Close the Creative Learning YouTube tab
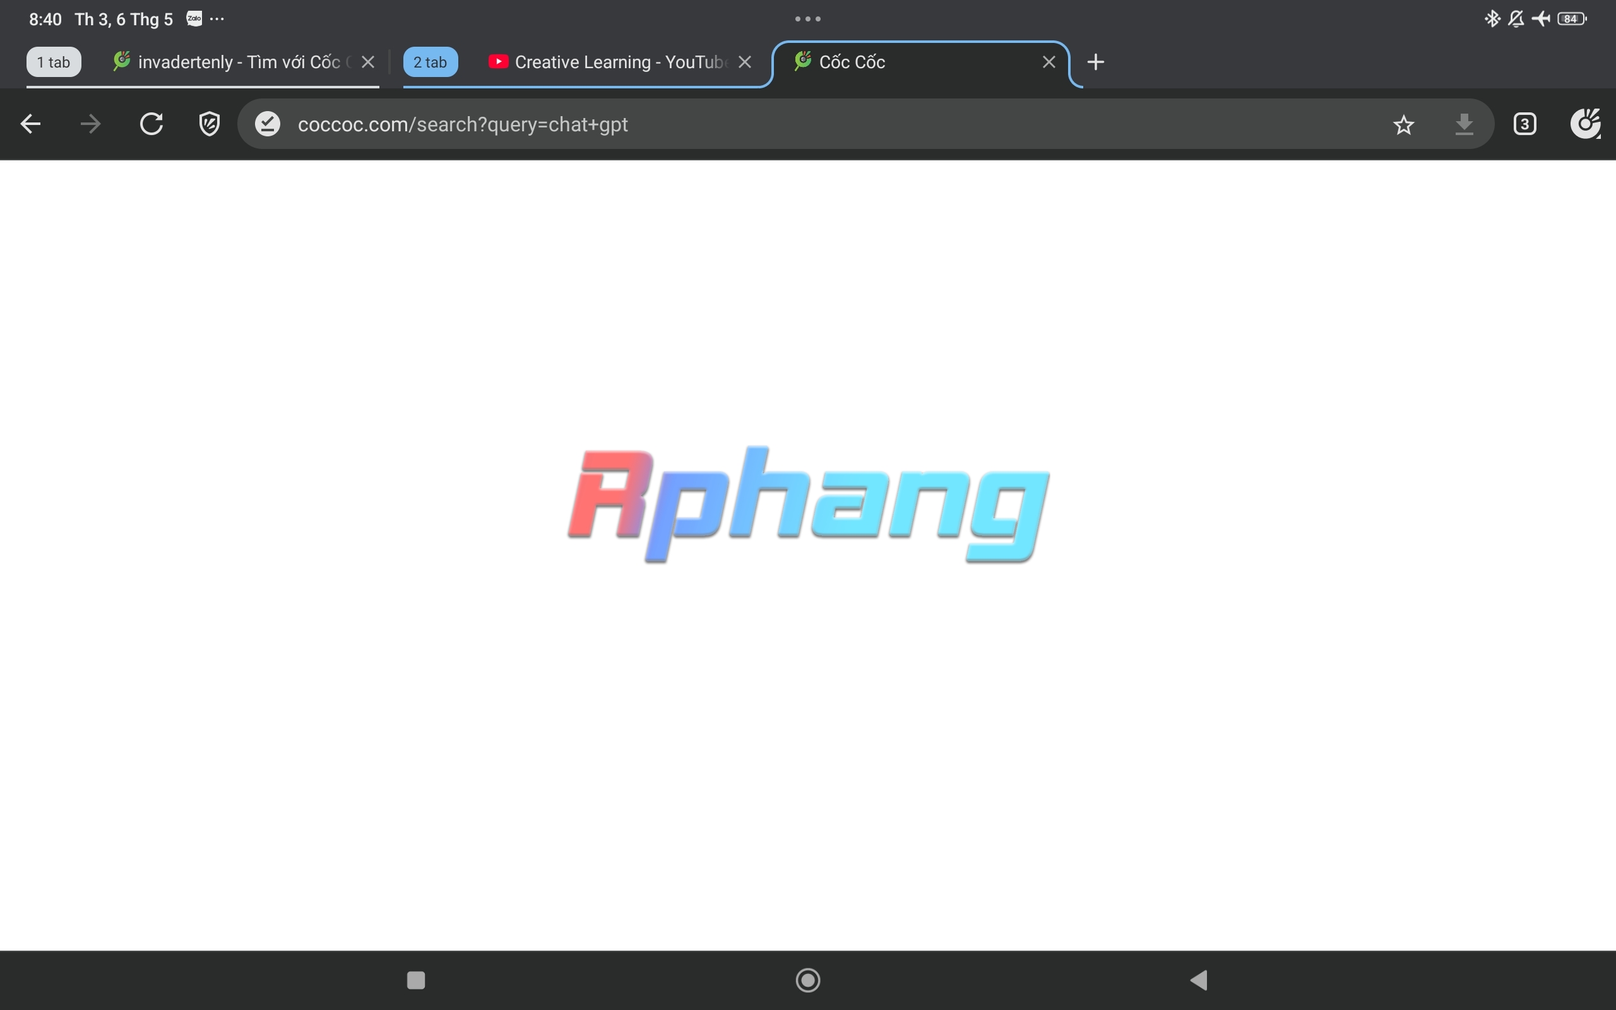 coord(745,62)
